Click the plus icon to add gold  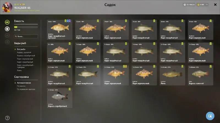coord(207,5)
